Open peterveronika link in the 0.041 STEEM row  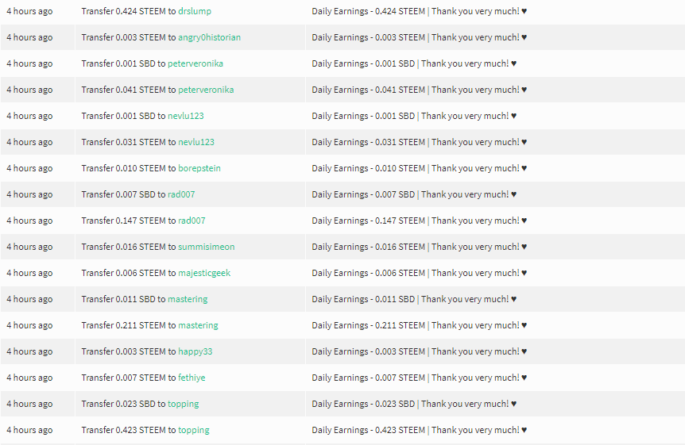coord(206,90)
